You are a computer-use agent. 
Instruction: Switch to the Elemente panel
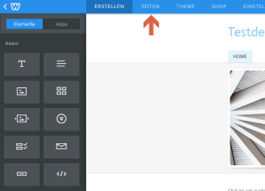tap(24, 24)
